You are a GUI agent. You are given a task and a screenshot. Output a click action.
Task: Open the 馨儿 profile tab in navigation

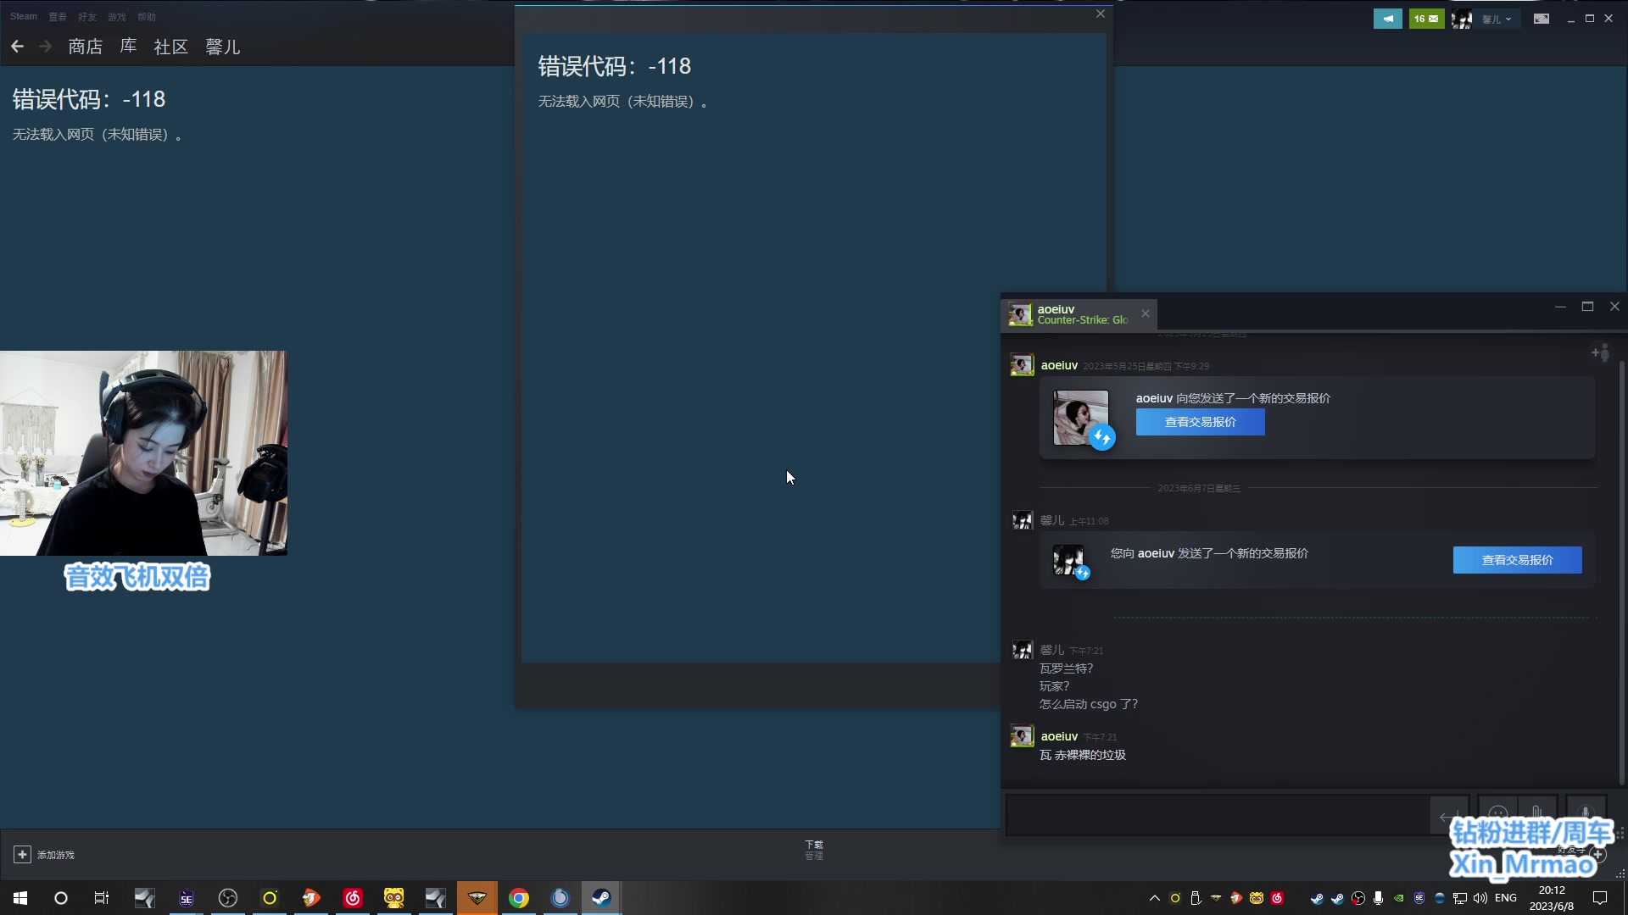pos(222,47)
